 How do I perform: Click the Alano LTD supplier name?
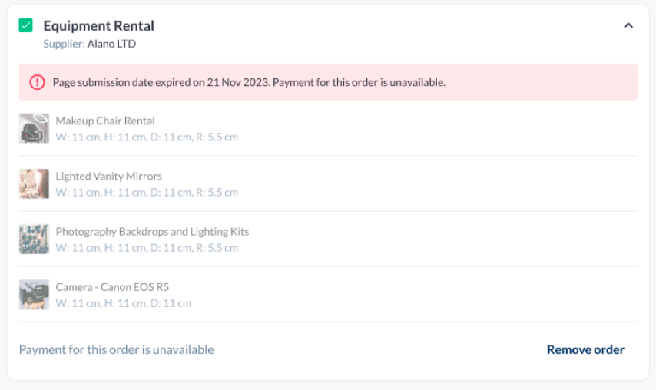click(111, 44)
